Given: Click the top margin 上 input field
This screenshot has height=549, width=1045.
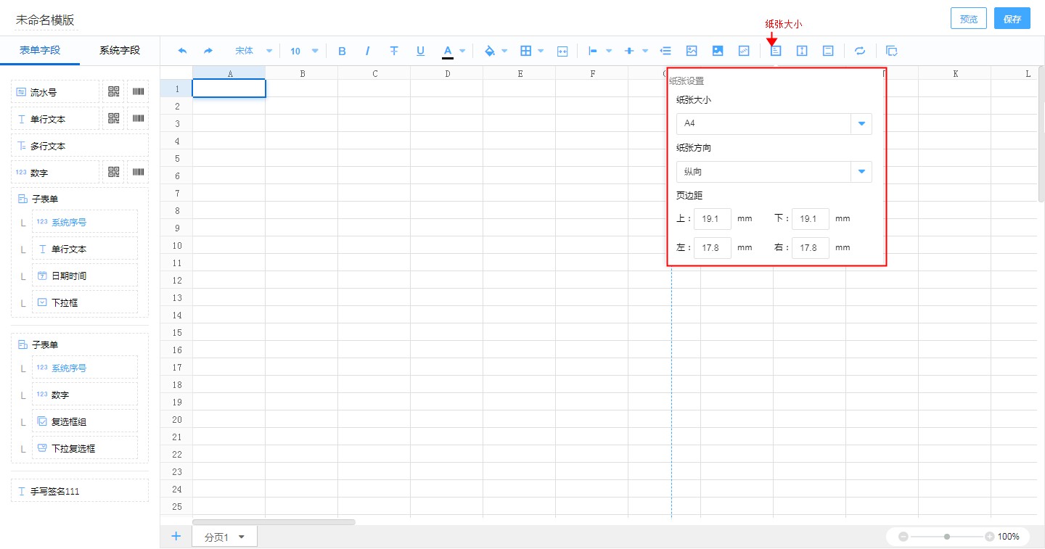Looking at the screenshot, I should click(x=712, y=218).
